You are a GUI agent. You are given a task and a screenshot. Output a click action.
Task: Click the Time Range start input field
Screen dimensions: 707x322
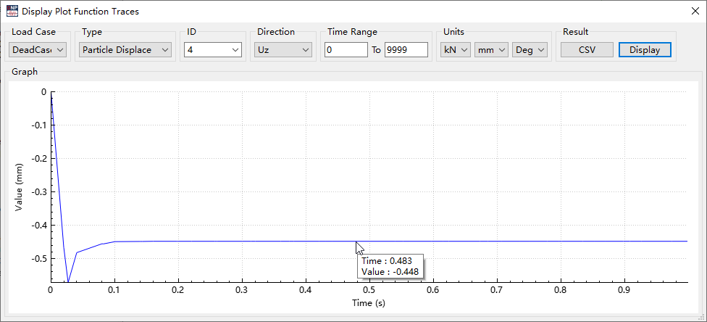point(346,50)
